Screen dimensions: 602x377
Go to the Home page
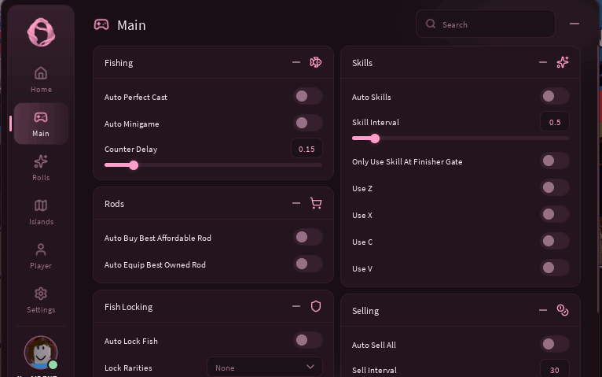tap(41, 80)
